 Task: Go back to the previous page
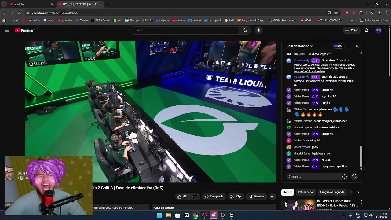coord(4,13)
